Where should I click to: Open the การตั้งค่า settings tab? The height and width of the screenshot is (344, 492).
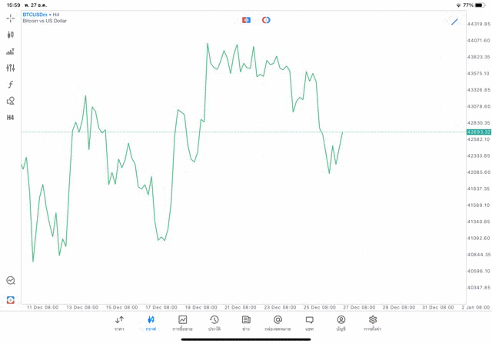click(x=373, y=322)
